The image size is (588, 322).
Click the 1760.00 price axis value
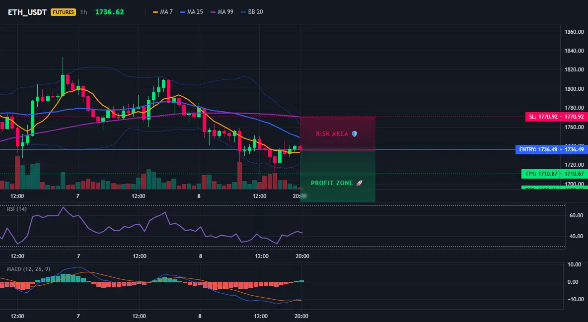574,127
